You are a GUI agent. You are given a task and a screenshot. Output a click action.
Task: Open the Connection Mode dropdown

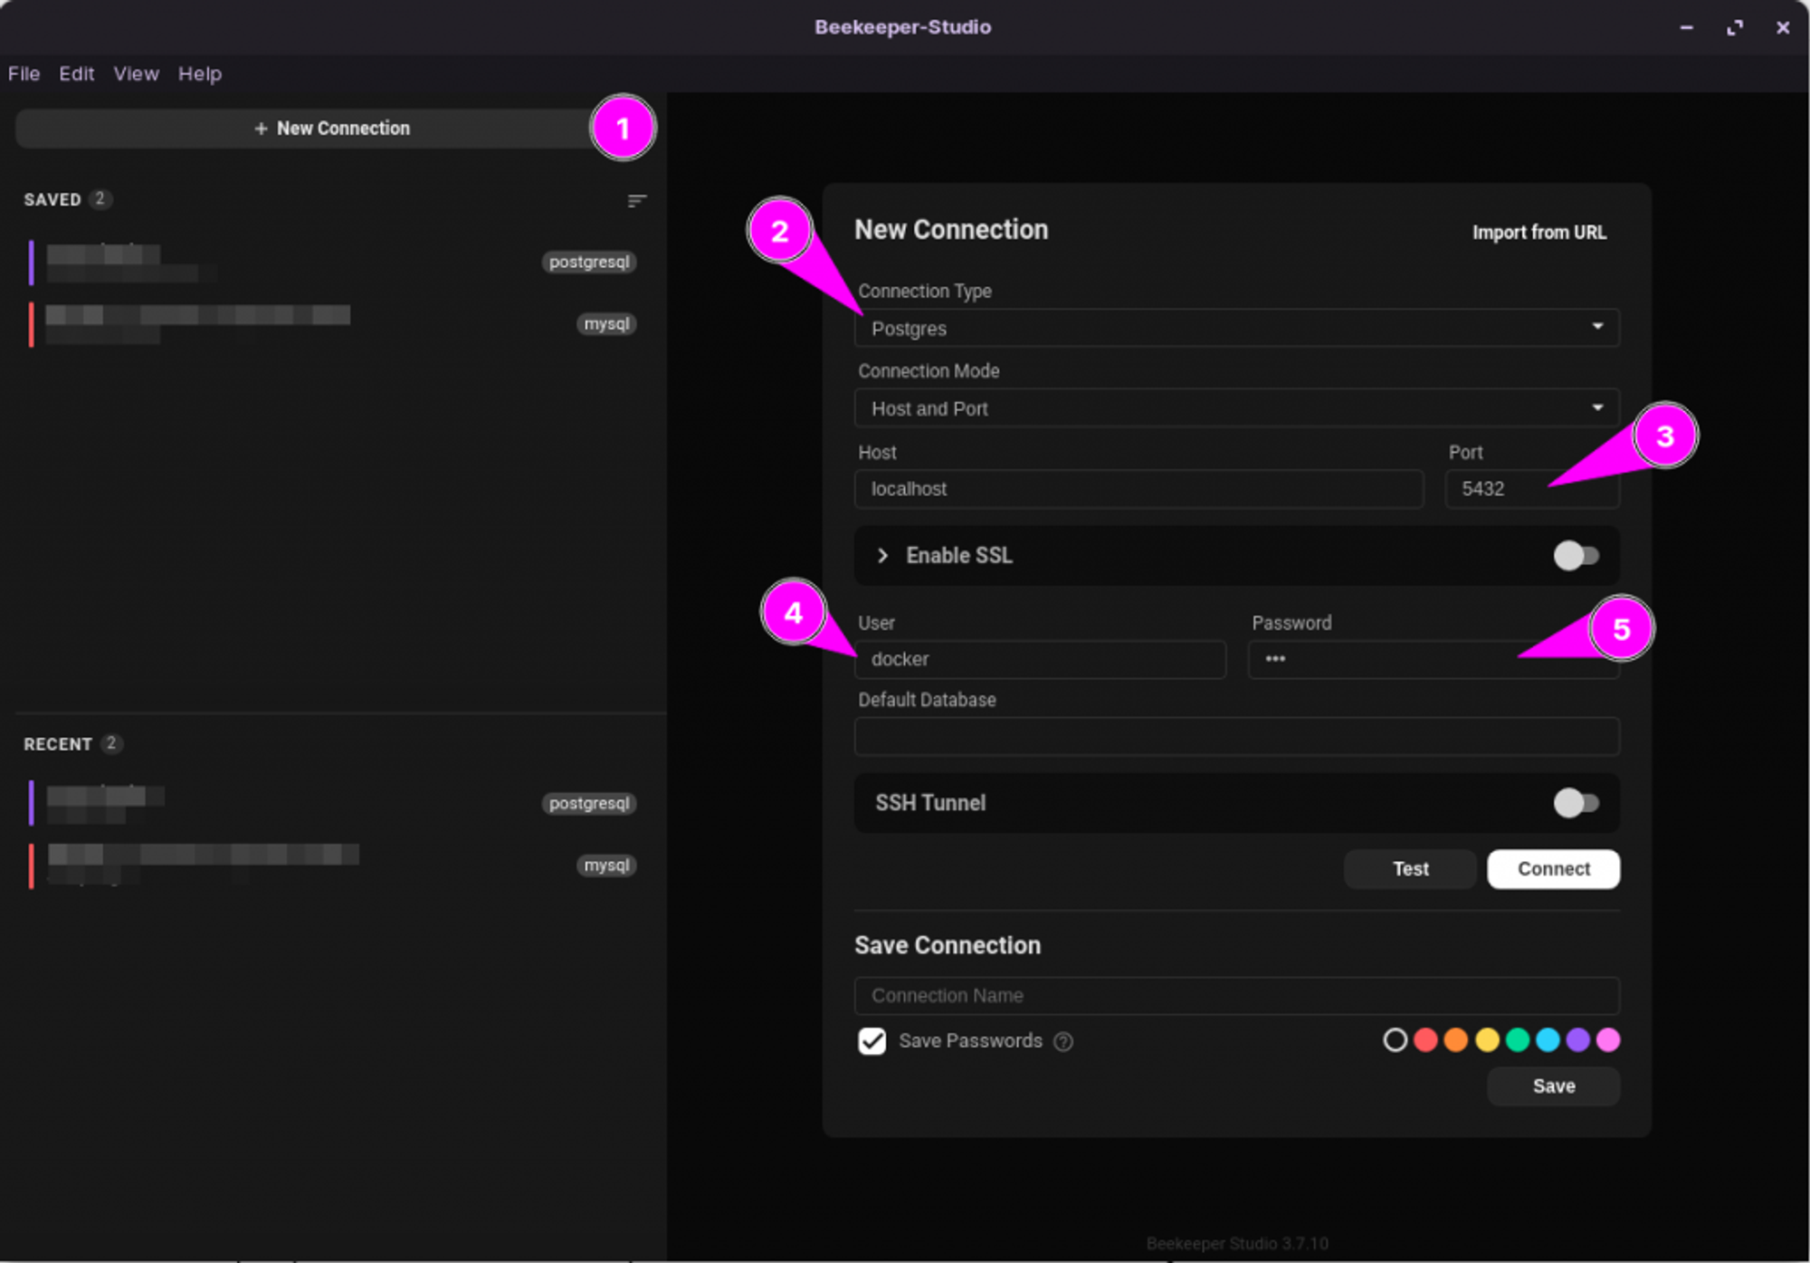[1236, 408]
